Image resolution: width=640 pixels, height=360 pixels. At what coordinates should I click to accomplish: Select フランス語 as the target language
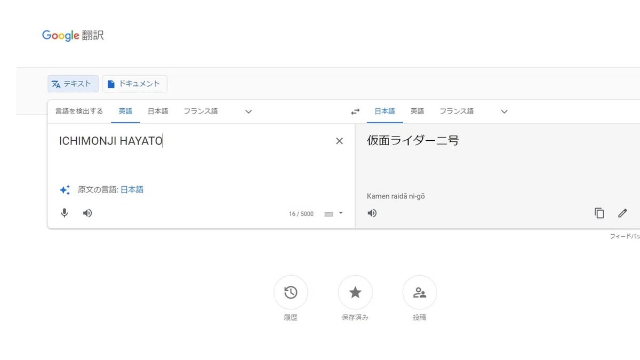[x=457, y=111]
